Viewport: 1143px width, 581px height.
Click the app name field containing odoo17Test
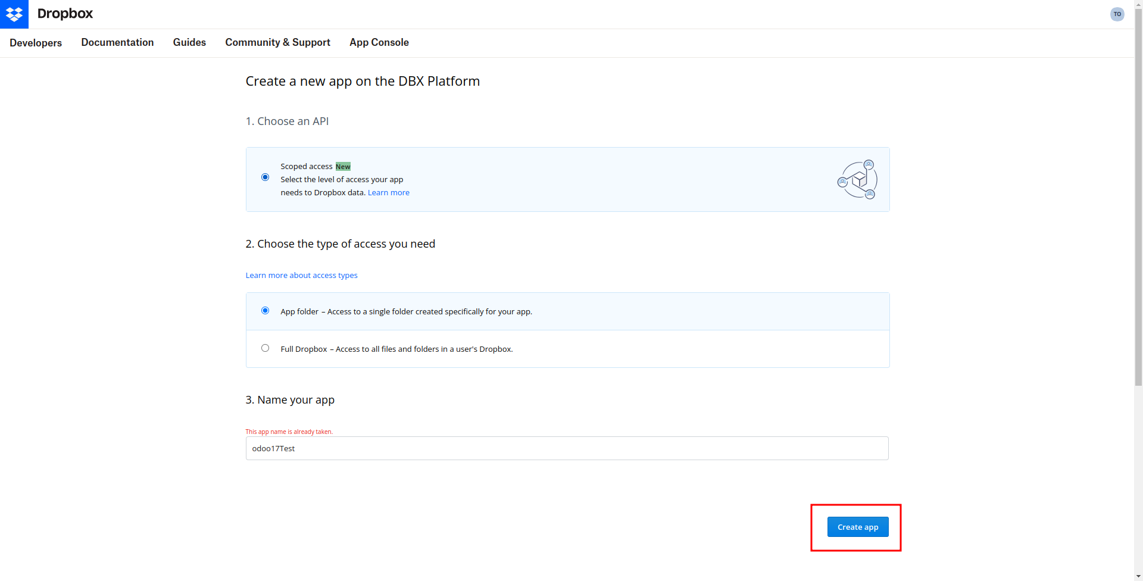click(566, 448)
